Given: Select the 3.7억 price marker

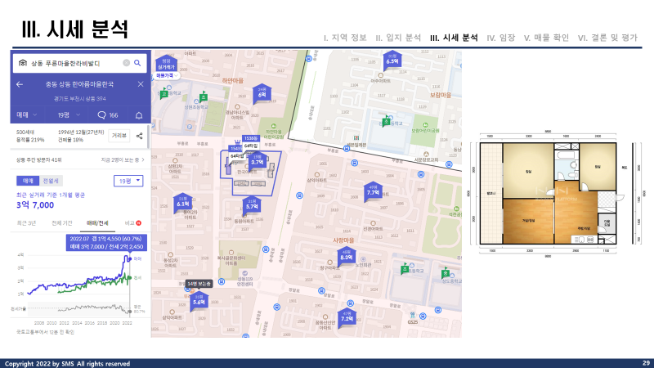Looking at the screenshot, I should click(x=258, y=161).
